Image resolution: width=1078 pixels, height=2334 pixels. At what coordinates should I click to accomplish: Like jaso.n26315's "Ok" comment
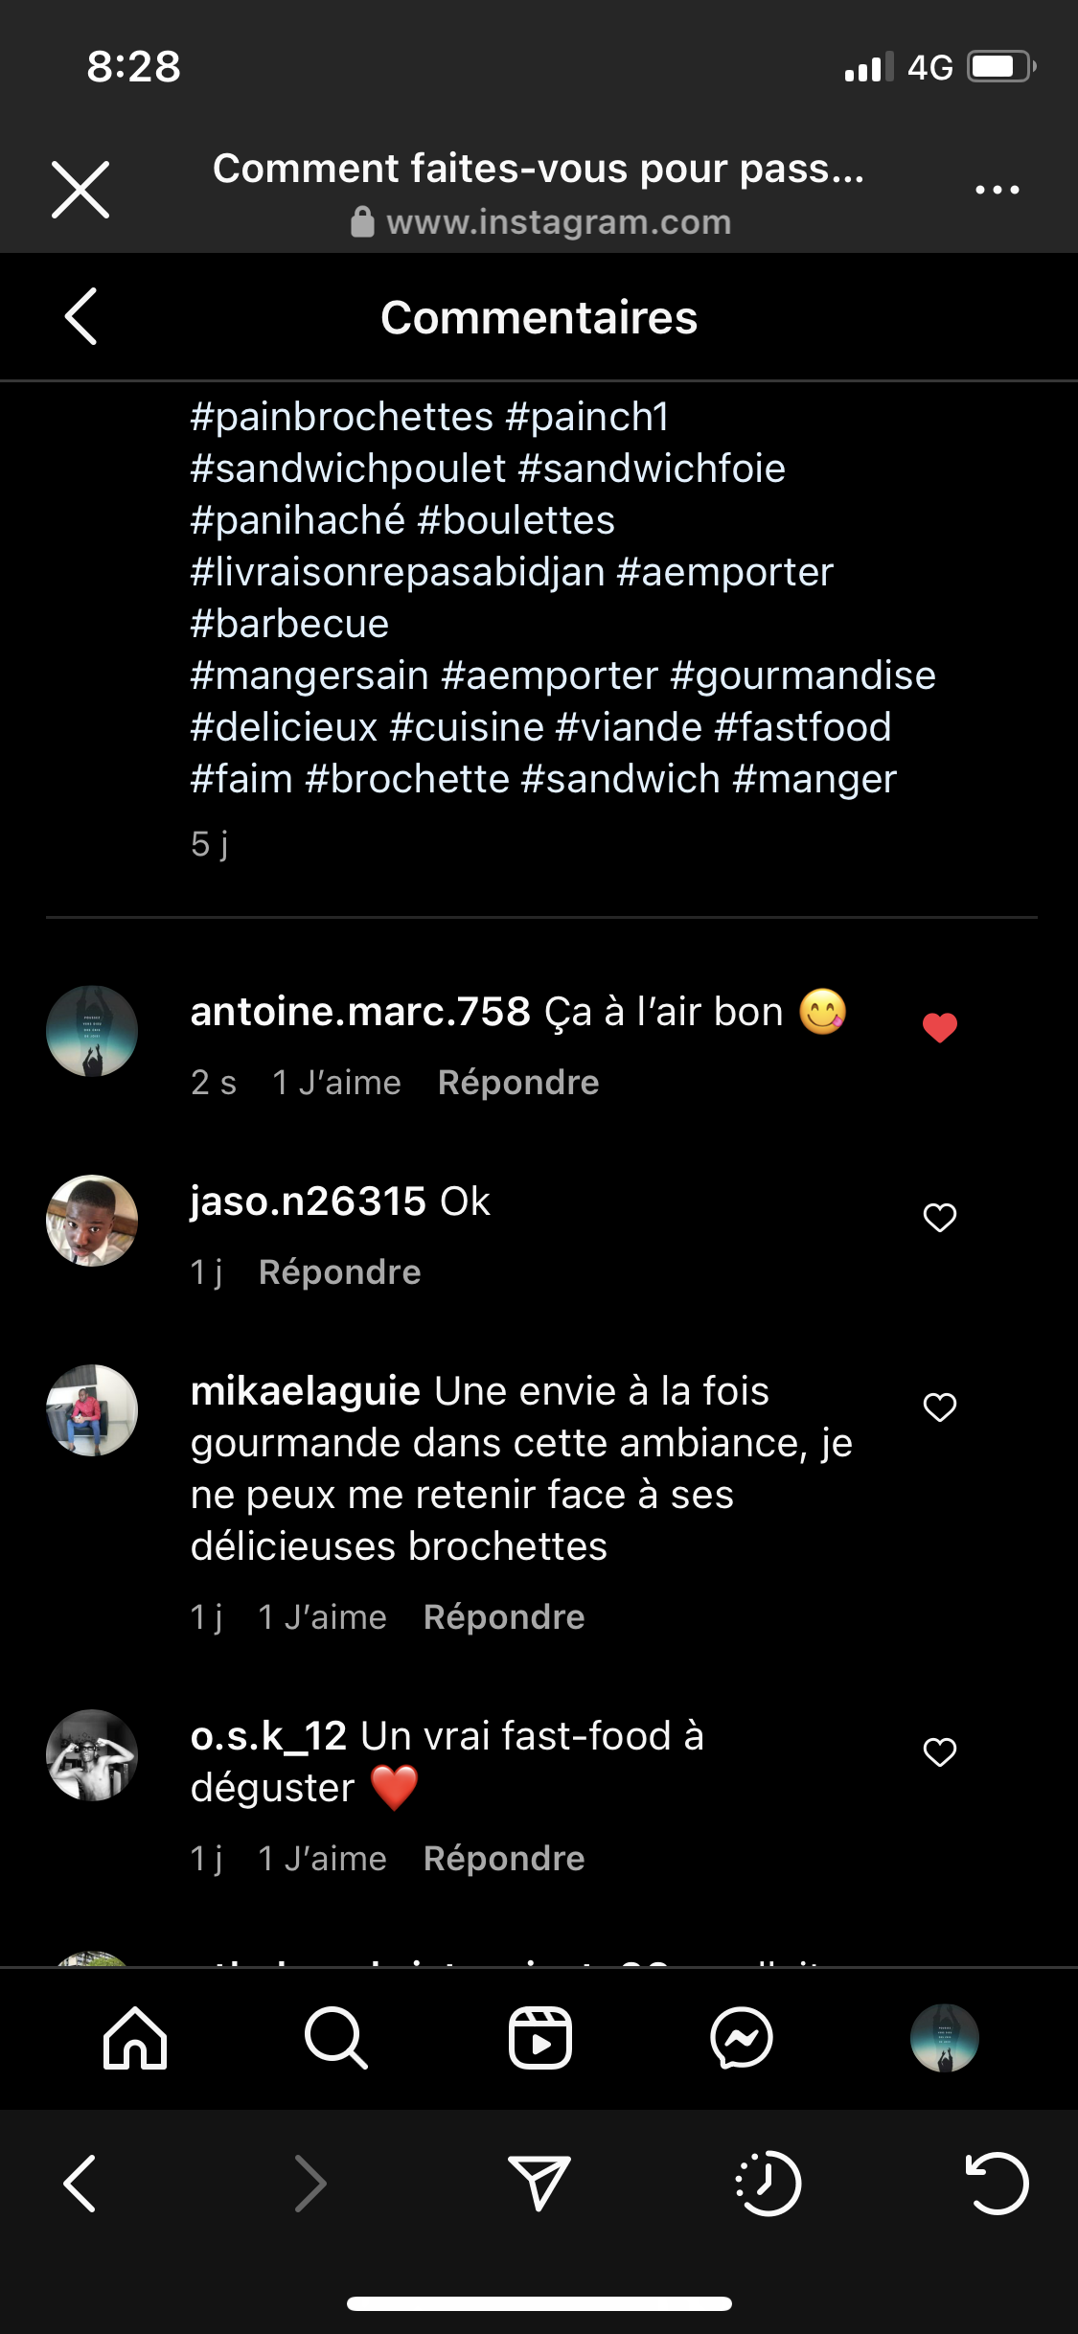[940, 1217]
